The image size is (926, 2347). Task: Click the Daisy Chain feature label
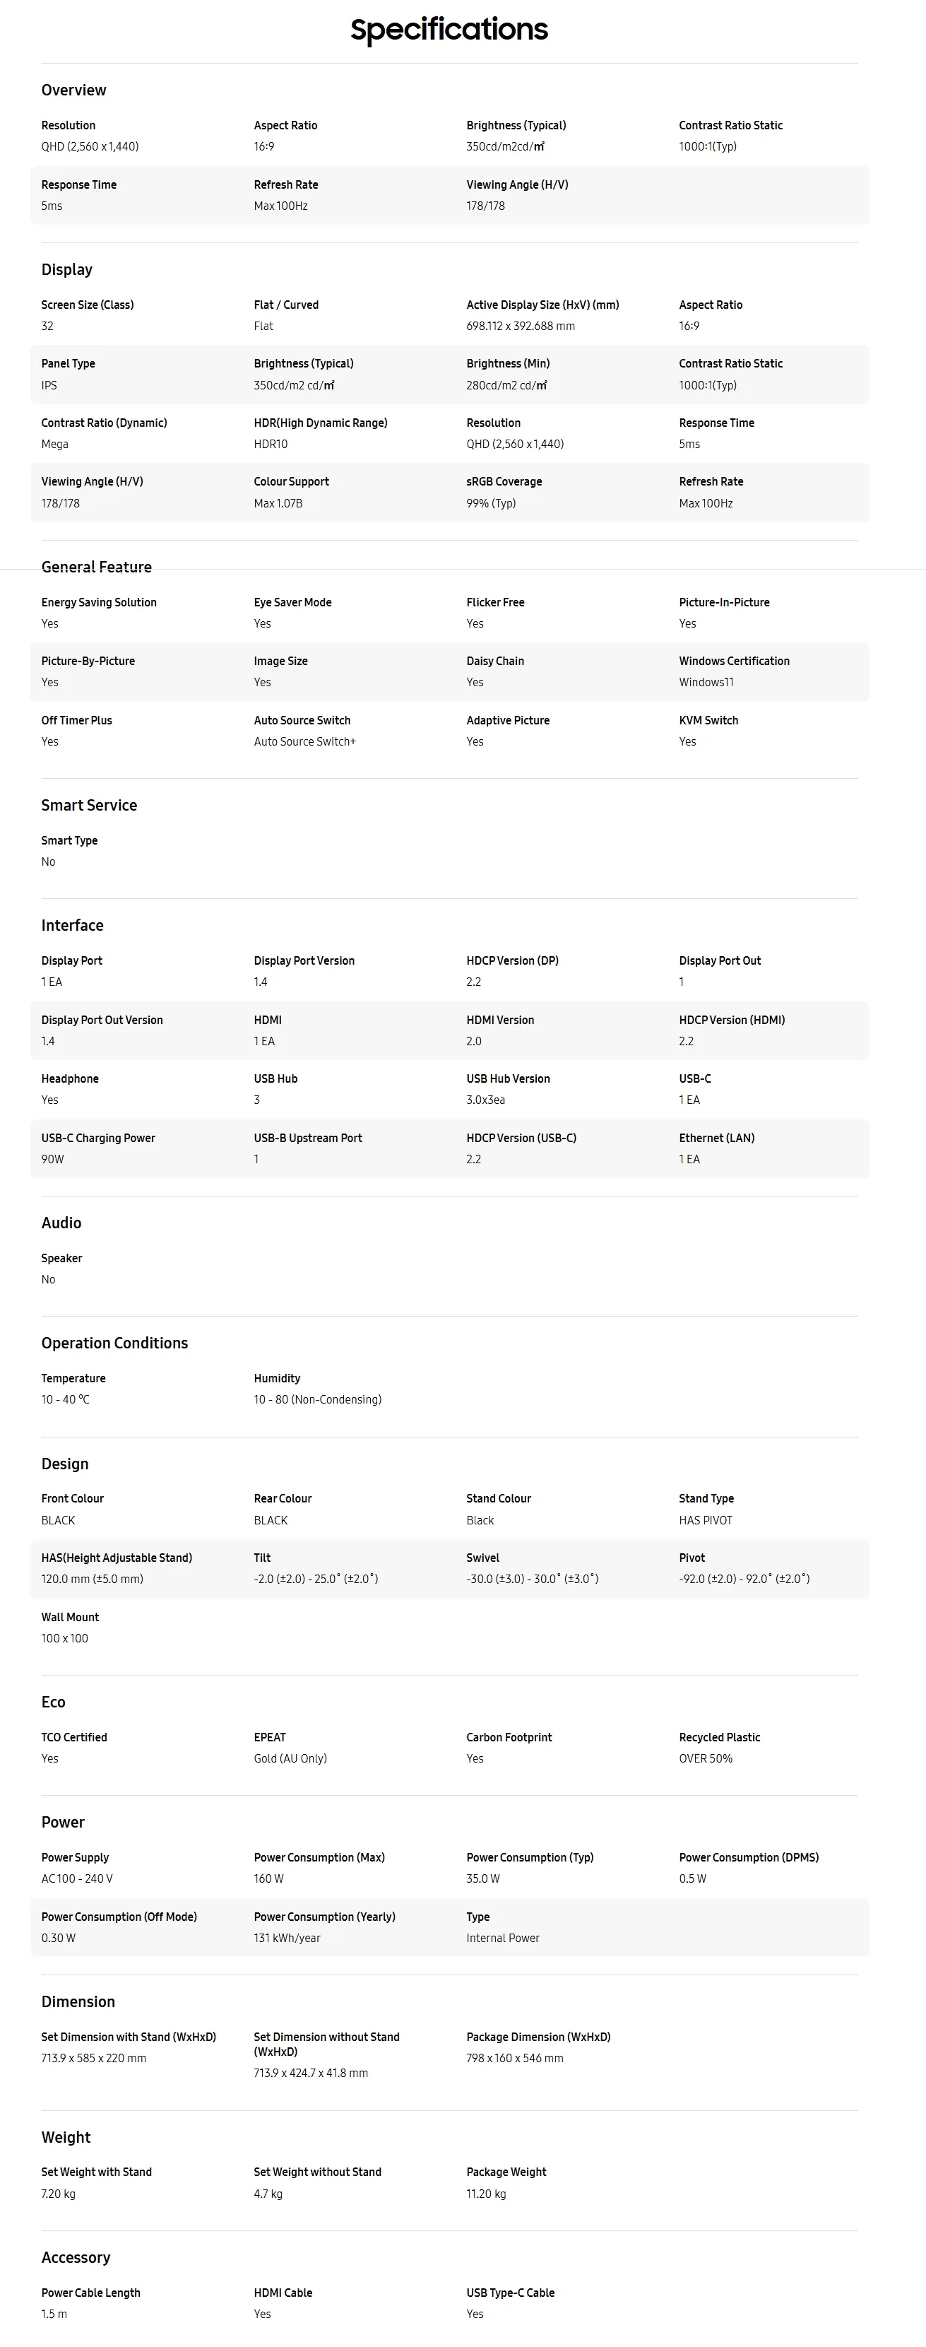pos(495,661)
